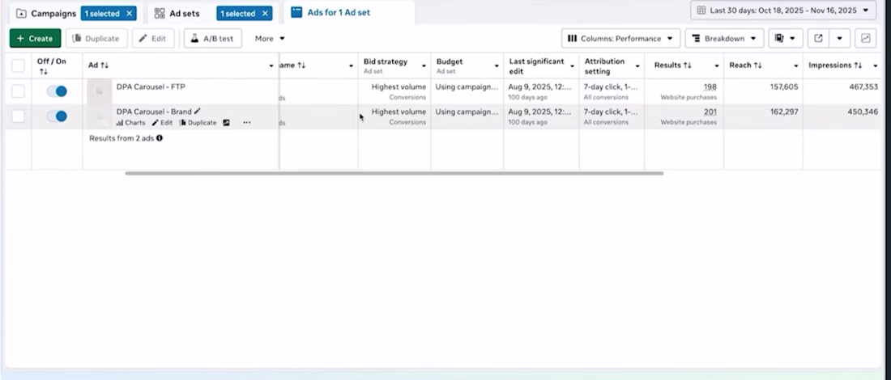Open the Ad column header options arrow
Image resolution: width=891 pixels, height=380 pixels.
(271, 66)
